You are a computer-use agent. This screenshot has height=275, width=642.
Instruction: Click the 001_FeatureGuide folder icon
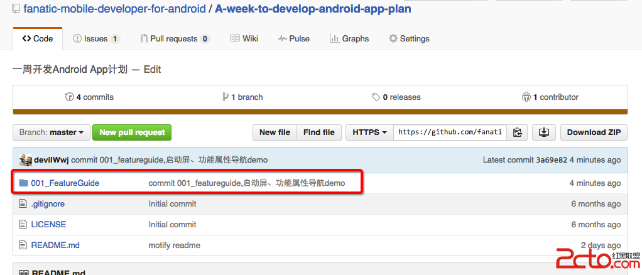pos(23,183)
